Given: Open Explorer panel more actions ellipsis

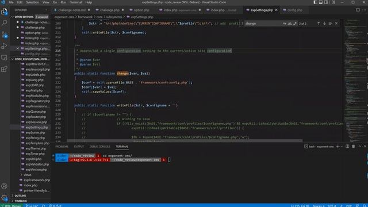Looking at the screenshot, I should pos(45,10).
